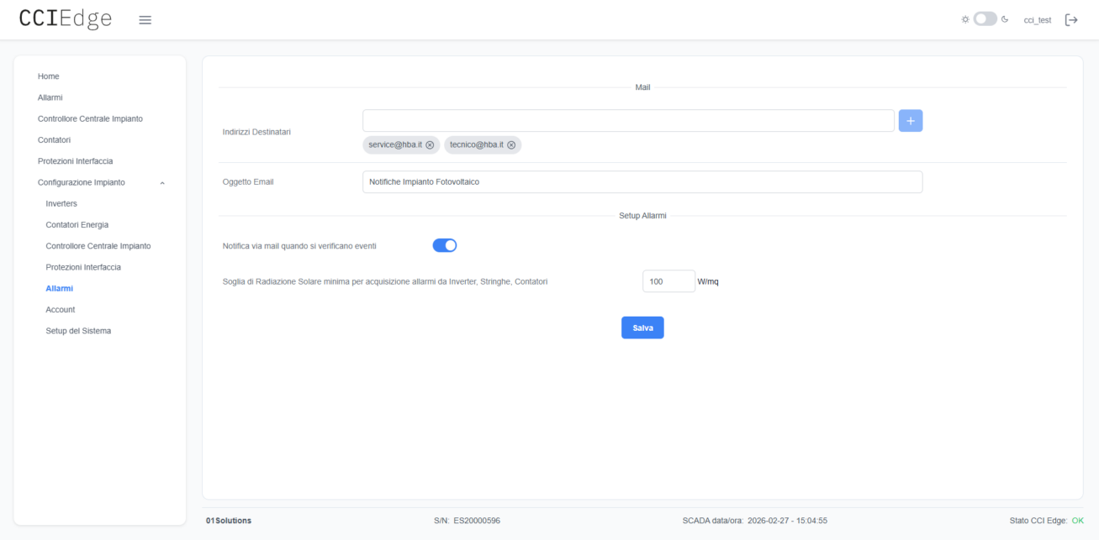Click the hamburger menu icon
Image resolution: width=1099 pixels, height=540 pixels.
click(145, 20)
